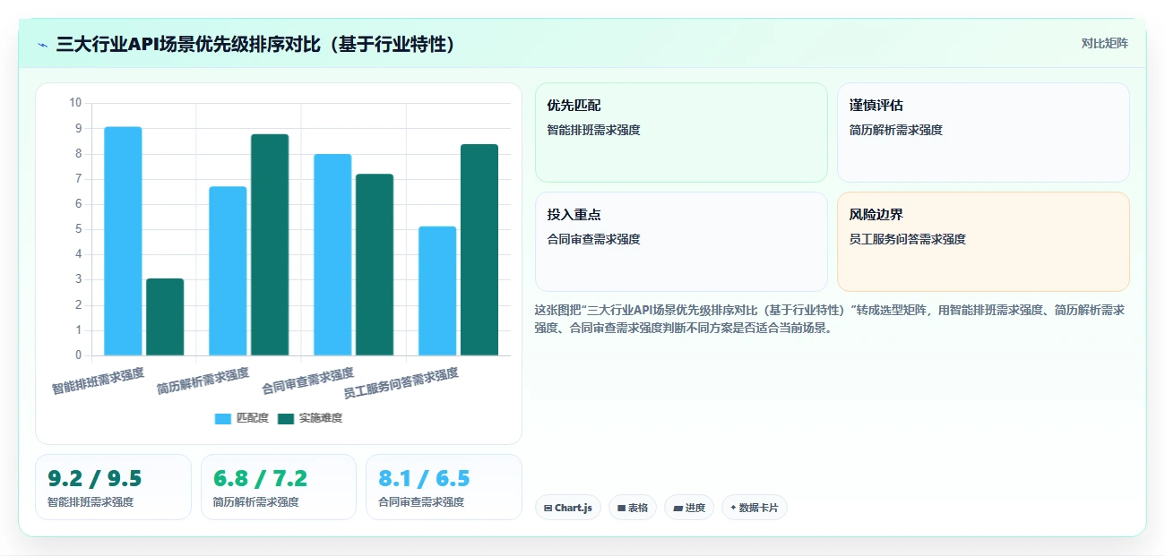Select the 表格 tag chip
This screenshot has width=1165, height=556.
pyautogui.click(x=633, y=508)
